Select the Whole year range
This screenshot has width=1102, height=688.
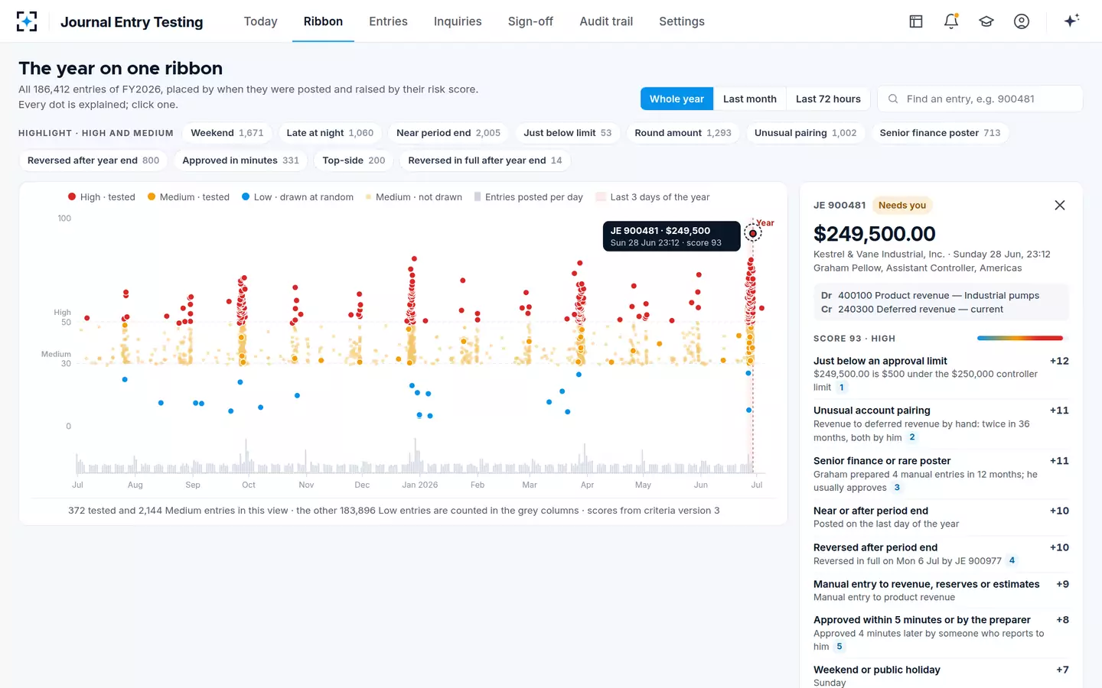(x=677, y=99)
